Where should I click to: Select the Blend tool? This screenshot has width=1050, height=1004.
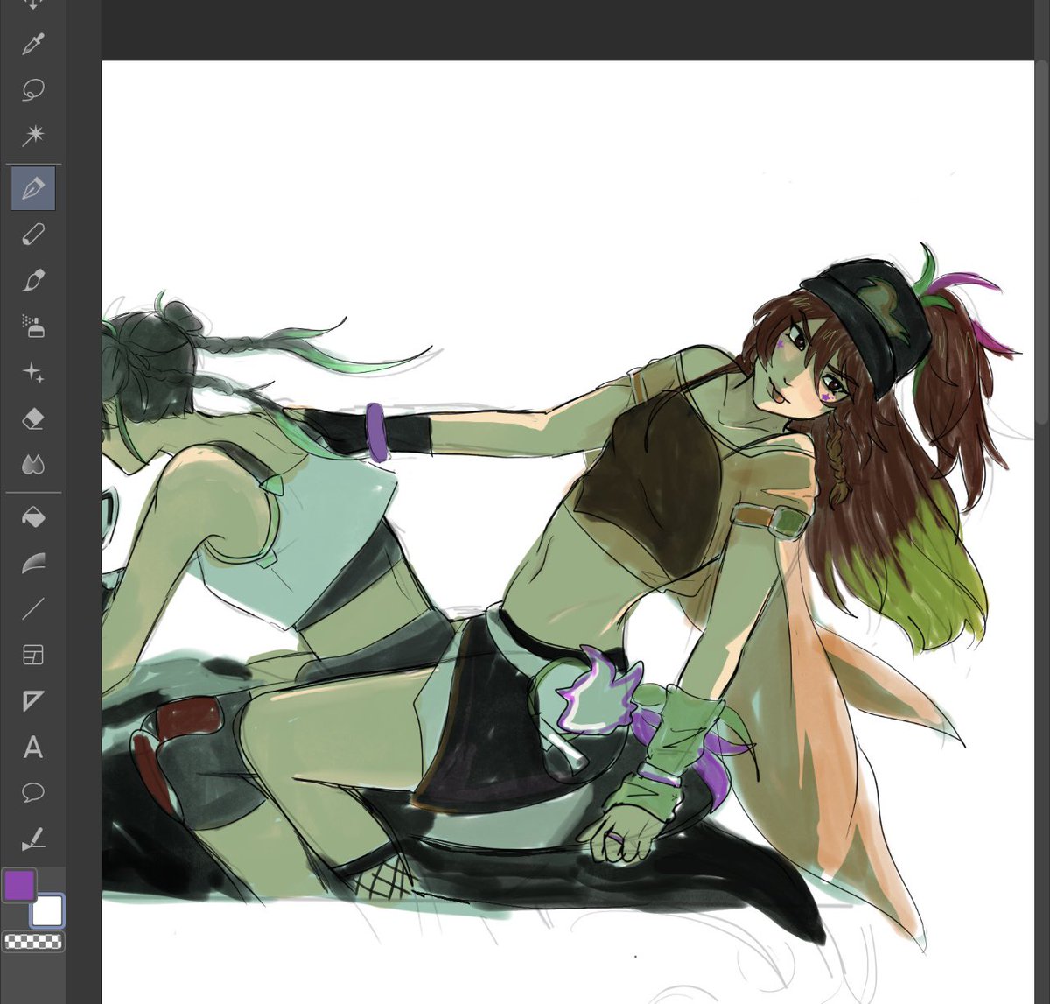(x=33, y=464)
